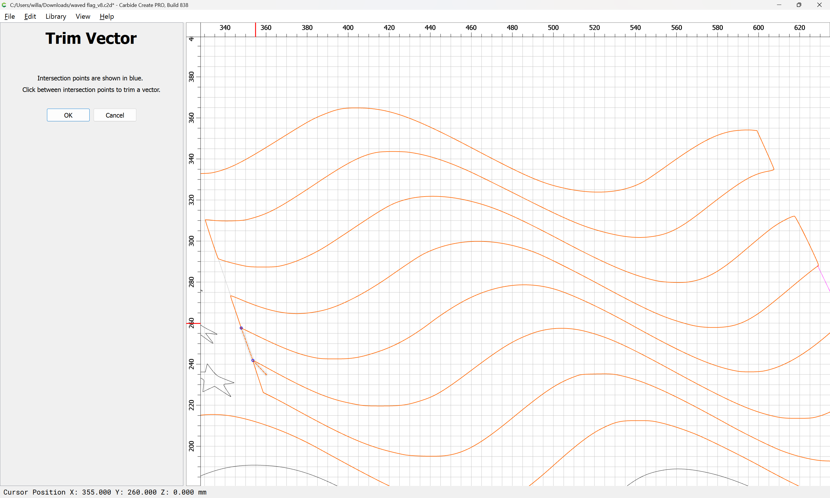Image resolution: width=830 pixels, height=498 pixels.
Task: Close the Carbide Create window
Action: [819, 5]
